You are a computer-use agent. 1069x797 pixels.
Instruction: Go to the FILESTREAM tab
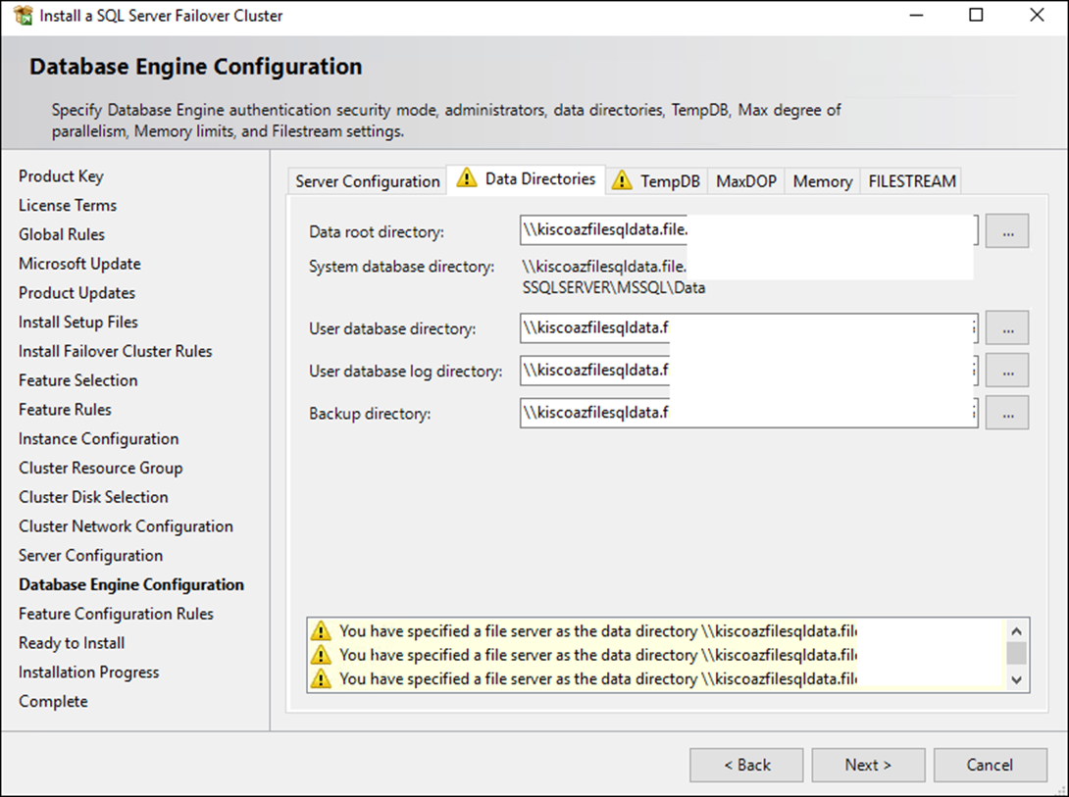tap(911, 181)
